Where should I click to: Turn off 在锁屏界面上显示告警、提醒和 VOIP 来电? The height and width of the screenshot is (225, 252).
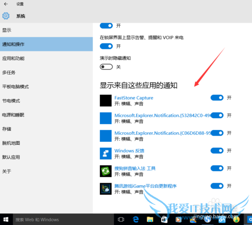pos(106,46)
